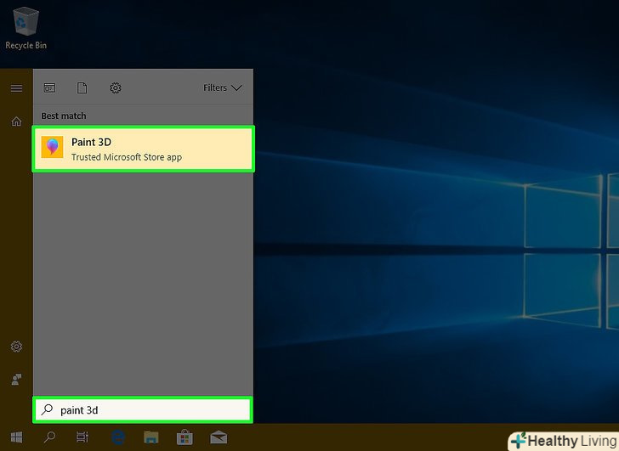Open Task View from the taskbar
This screenshot has height=451, width=619.
tap(82, 437)
